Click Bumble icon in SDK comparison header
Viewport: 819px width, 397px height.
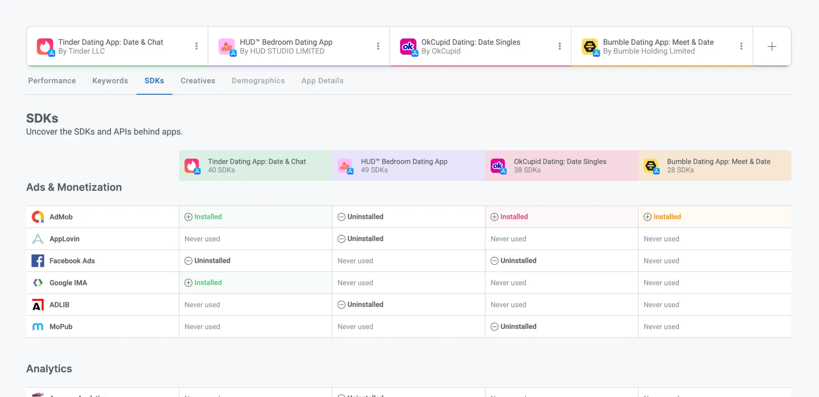pos(651,166)
